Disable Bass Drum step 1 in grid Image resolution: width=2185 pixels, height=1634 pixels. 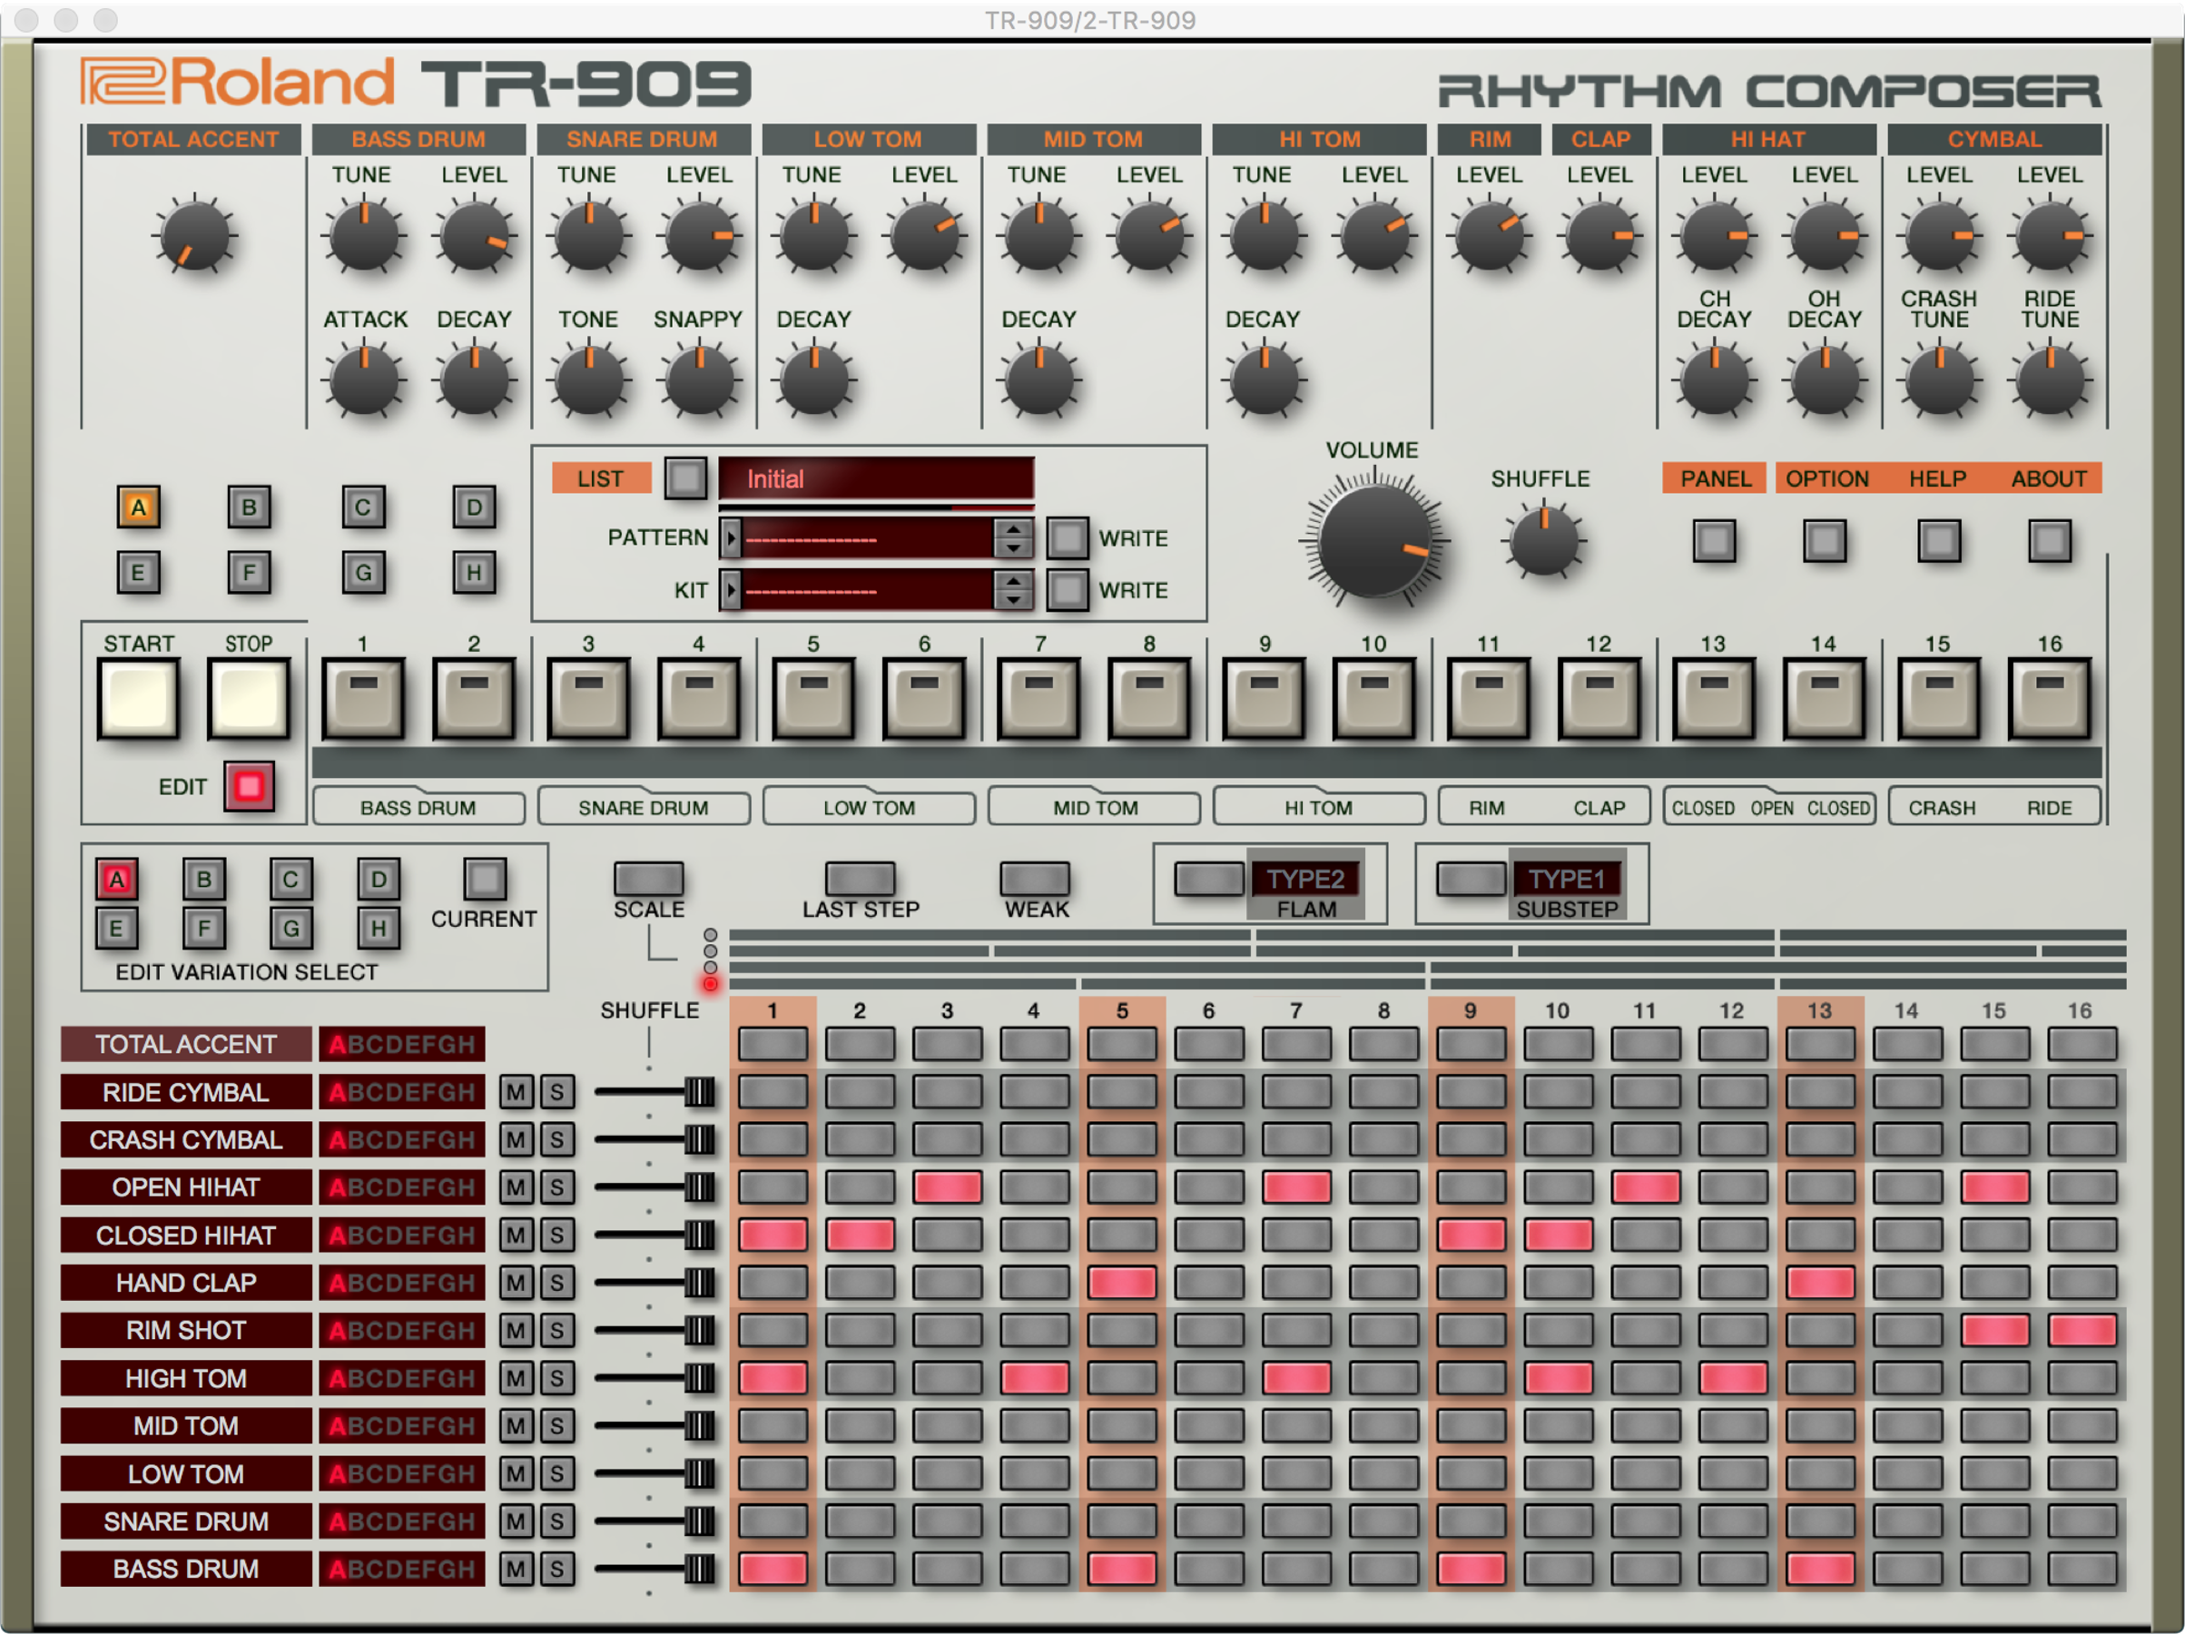point(773,1569)
